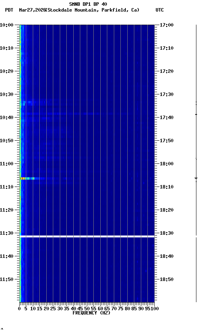Click the 18:10 UTC time label
Image resolution: width=213 pixels, height=333 pixels.
pyautogui.click(x=167, y=187)
